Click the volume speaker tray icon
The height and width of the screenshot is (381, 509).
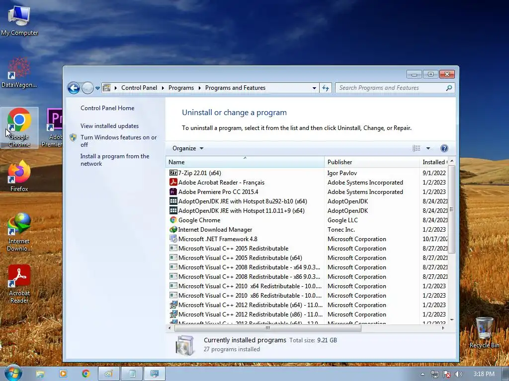458,374
